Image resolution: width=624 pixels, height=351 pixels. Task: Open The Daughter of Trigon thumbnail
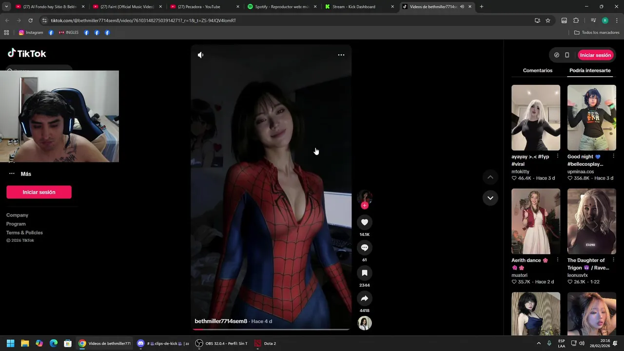click(x=592, y=221)
